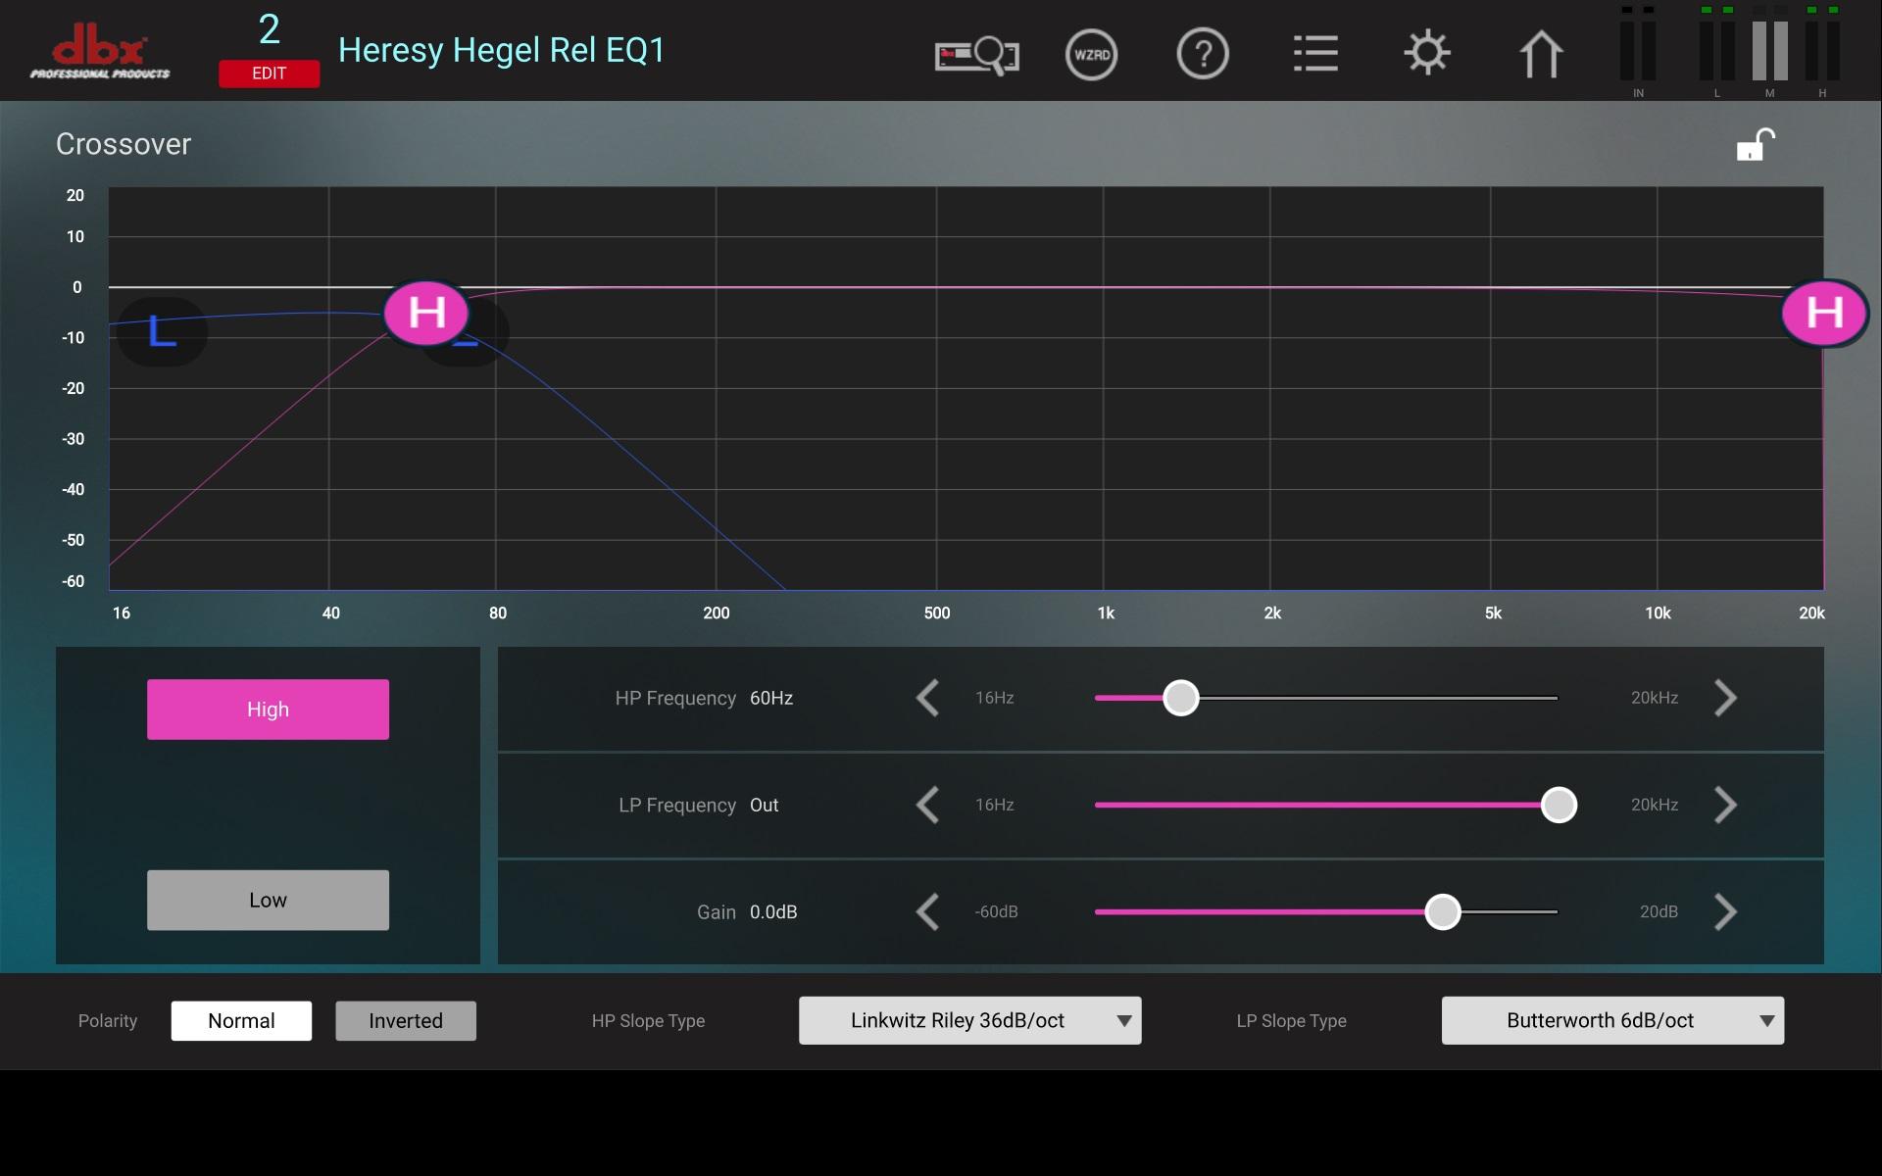Increase HP Frequency with right chevron
The height and width of the screenshot is (1176, 1882).
(1725, 698)
